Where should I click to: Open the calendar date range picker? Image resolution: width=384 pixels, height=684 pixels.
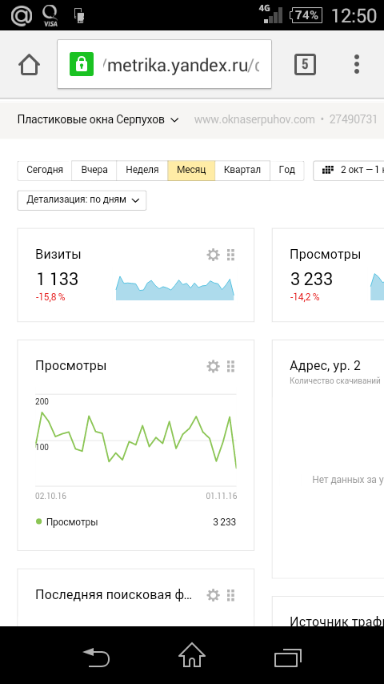[349, 170]
